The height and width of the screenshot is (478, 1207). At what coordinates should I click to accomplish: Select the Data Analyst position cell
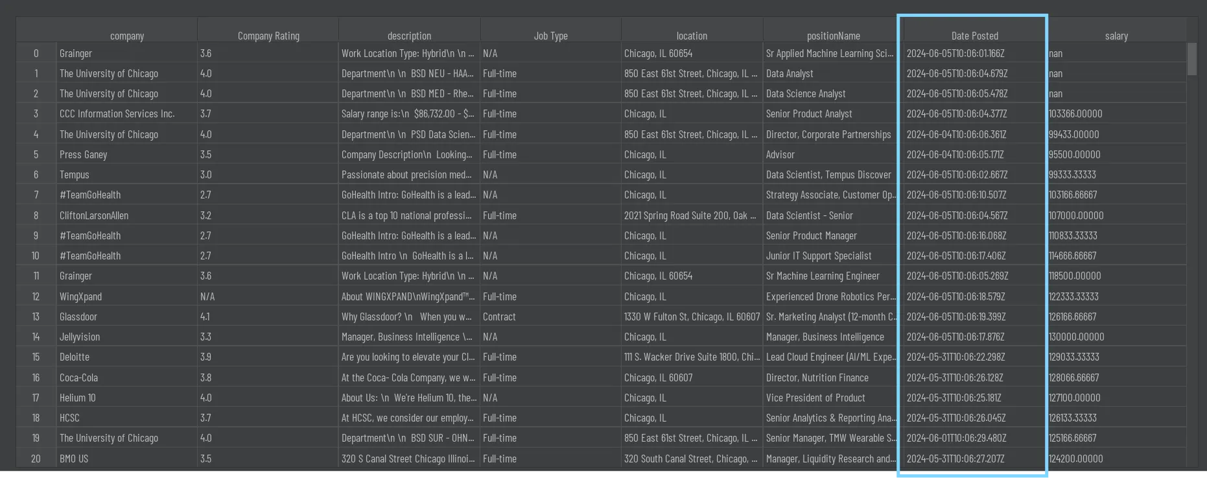pyautogui.click(x=833, y=73)
